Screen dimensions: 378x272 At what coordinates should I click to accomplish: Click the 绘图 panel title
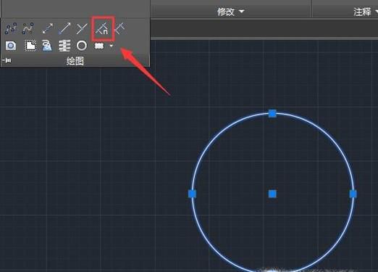point(75,61)
